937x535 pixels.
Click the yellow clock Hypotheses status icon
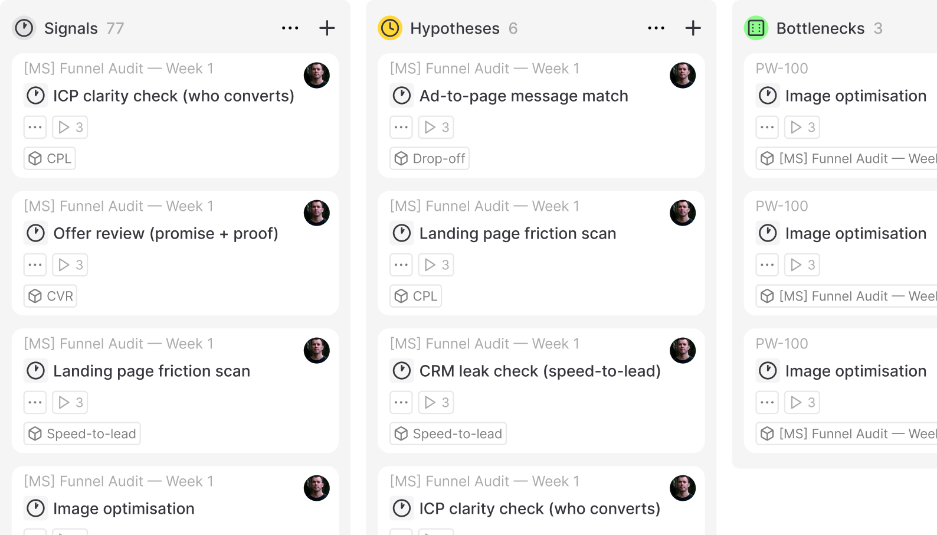pos(390,28)
